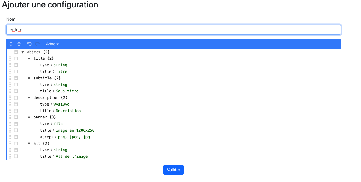Click drag handle next to subtitle row
Image resolution: width=361 pixels, height=182 pixels.
click(10, 78)
